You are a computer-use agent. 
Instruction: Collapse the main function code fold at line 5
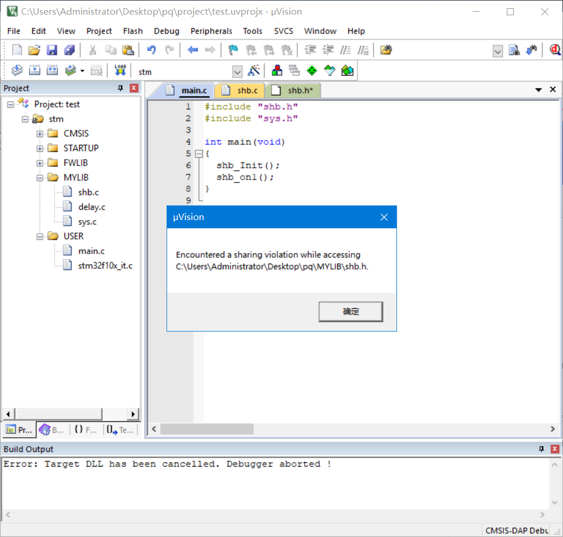(199, 154)
